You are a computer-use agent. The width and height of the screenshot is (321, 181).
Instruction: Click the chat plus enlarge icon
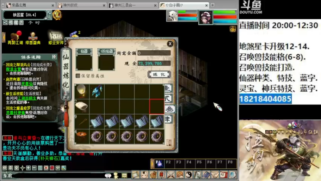[28, 168]
